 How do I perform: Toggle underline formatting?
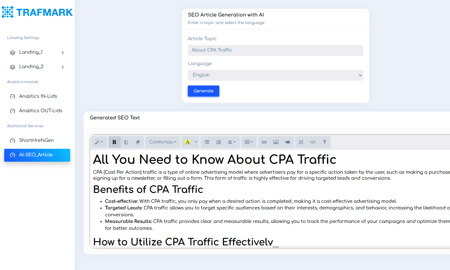coord(126,142)
